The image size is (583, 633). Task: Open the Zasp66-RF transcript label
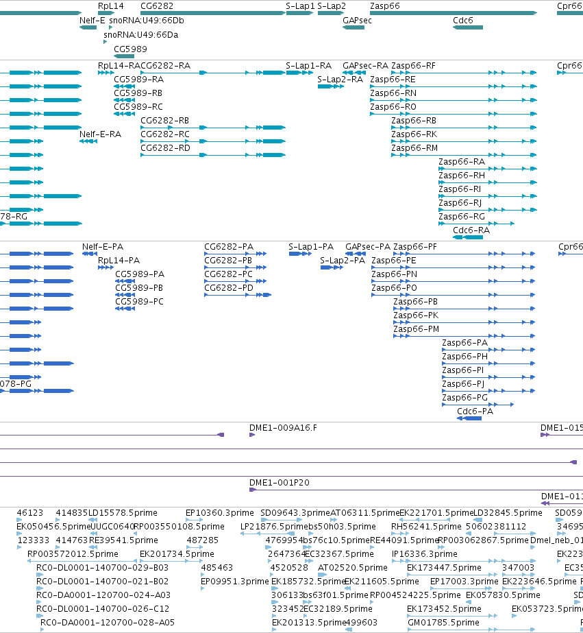point(414,66)
